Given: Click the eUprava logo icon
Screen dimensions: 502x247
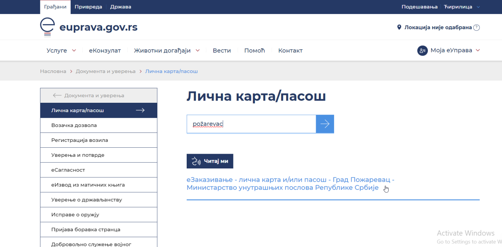Looking at the screenshot, I should point(47,27).
